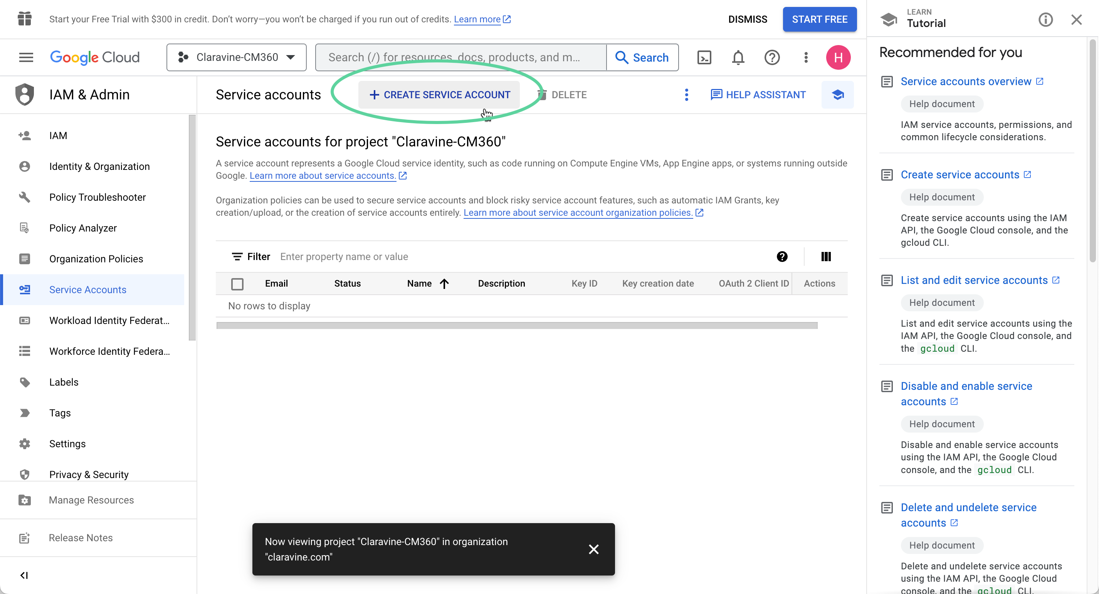Open the trial banner Learn more link
1099x594 pixels.
tap(482, 19)
